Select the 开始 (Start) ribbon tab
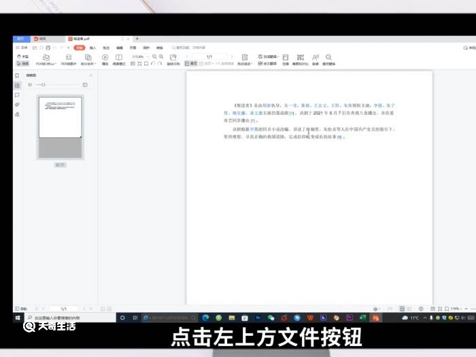This screenshot has width=476, height=357. (x=80, y=48)
